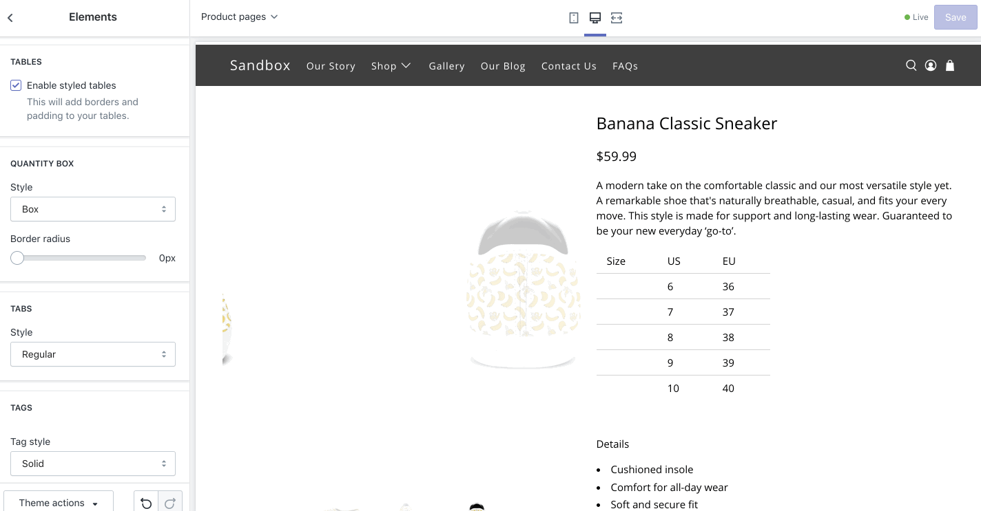Open storefront search icon

pos(911,65)
